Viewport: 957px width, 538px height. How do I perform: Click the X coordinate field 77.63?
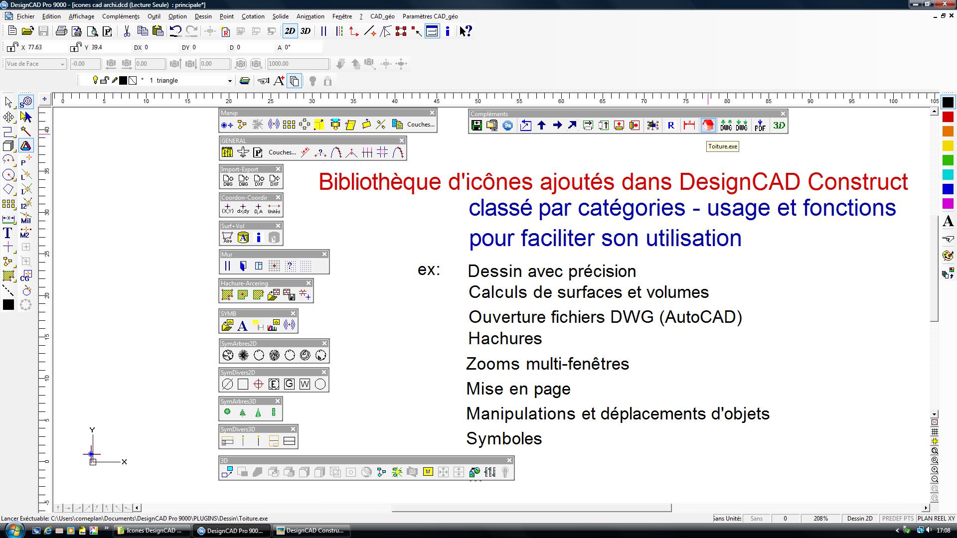point(46,47)
